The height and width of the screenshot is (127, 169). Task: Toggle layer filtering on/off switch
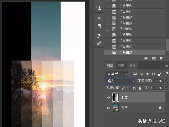point(167,74)
